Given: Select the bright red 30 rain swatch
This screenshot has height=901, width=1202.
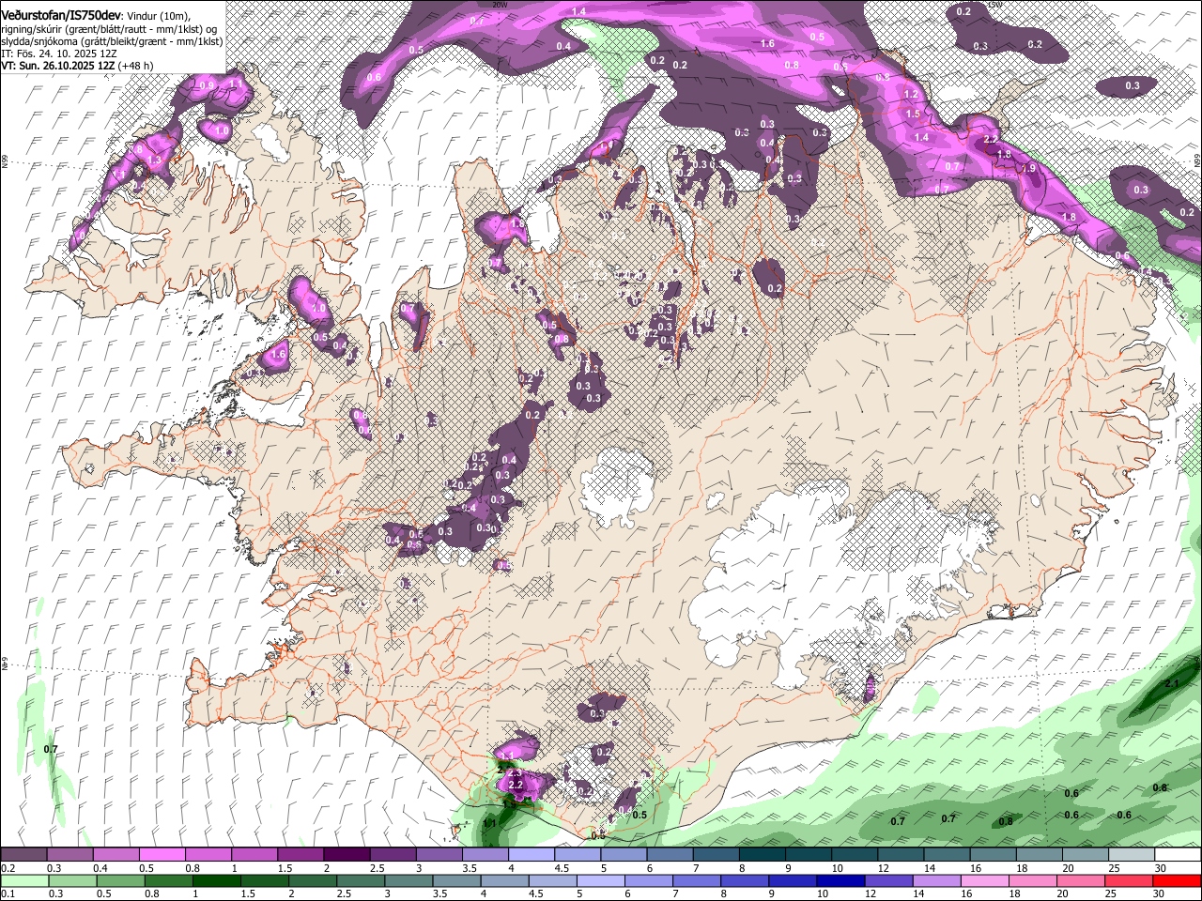Looking at the screenshot, I should 1178,880.
